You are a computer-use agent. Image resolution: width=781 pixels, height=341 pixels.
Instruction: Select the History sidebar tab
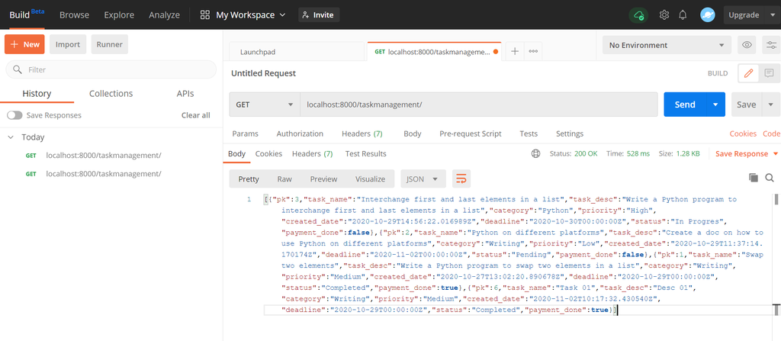point(37,94)
